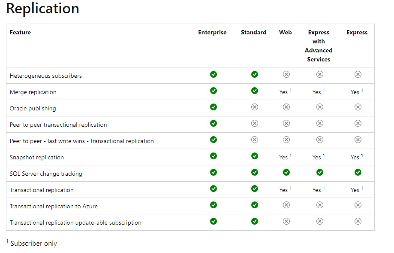Click the Express footnote Yes for Snapshot replication
Screen dimensions: 394x253
point(355,157)
